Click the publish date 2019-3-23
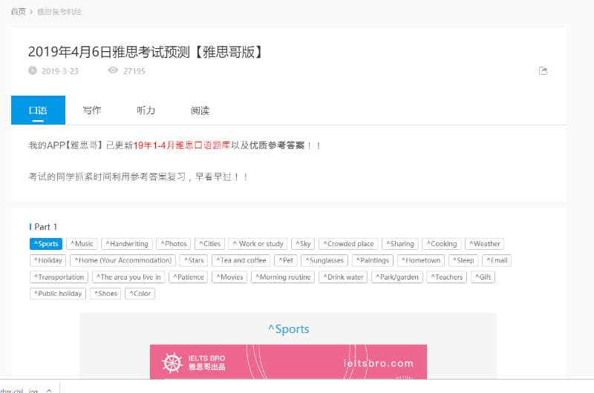Viewport: 594px width, 393px height. coord(60,71)
